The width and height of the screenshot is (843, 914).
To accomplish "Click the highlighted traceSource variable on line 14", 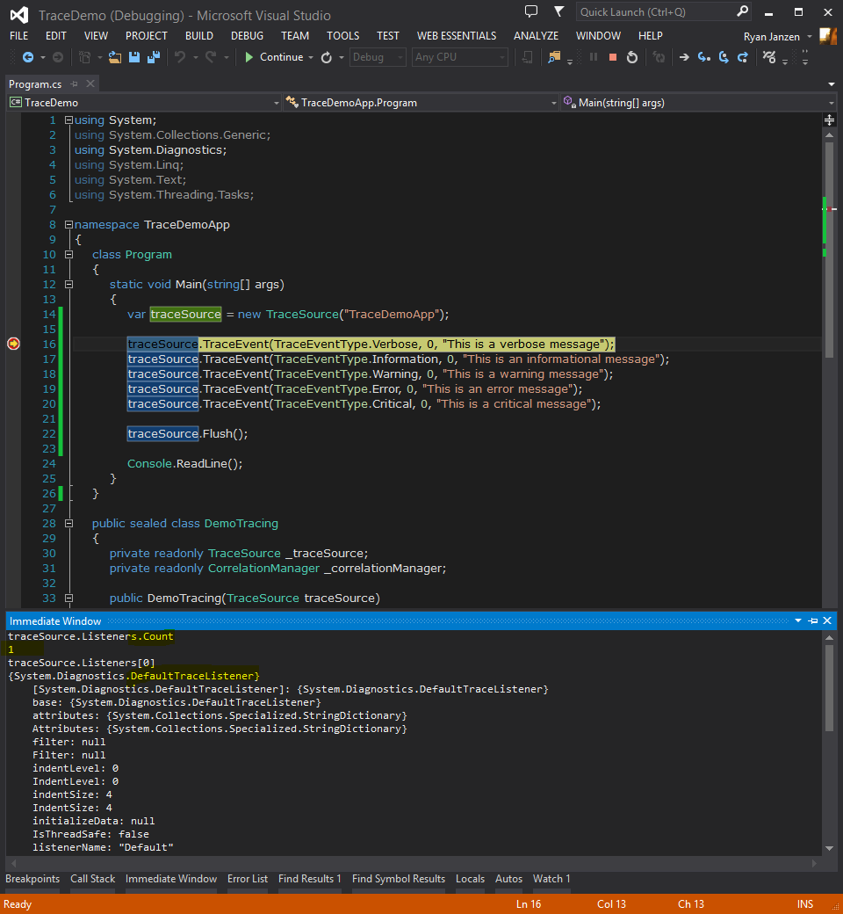I will [x=186, y=315].
